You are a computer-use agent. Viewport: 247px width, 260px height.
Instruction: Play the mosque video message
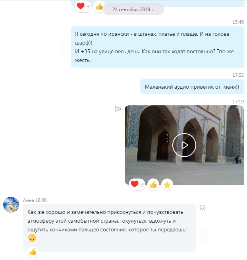pyautogui.click(x=184, y=145)
